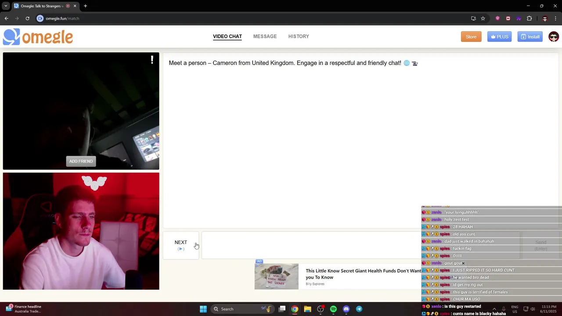This screenshot has height=316, width=562.
Task: Switch to the MESSAGE tab
Action: (x=265, y=36)
